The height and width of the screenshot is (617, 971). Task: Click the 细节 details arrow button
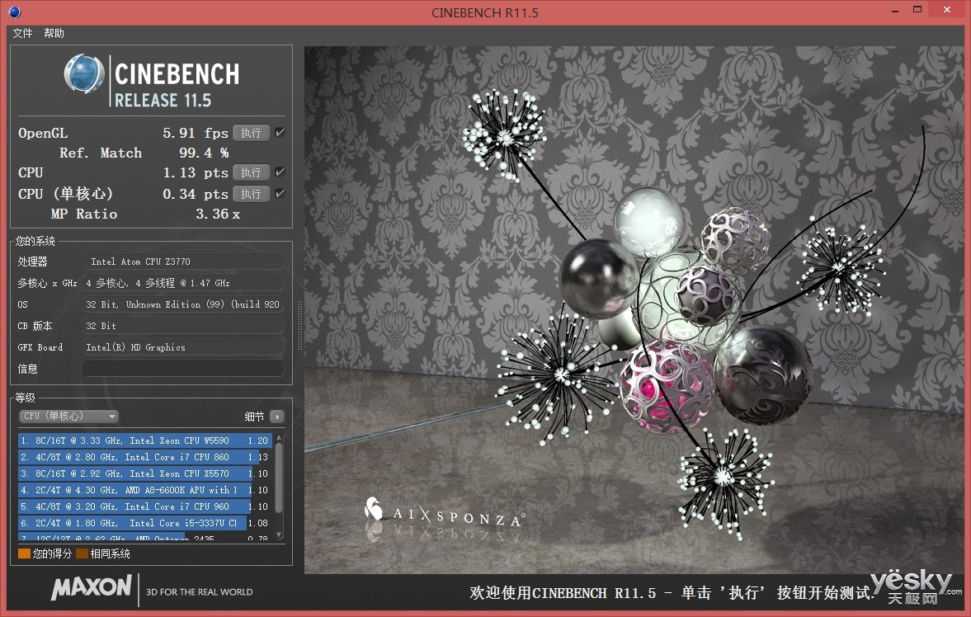pos(277,417)
